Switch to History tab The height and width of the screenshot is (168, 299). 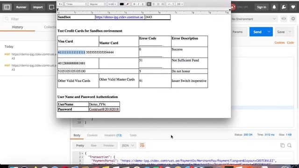pos(17,27)
